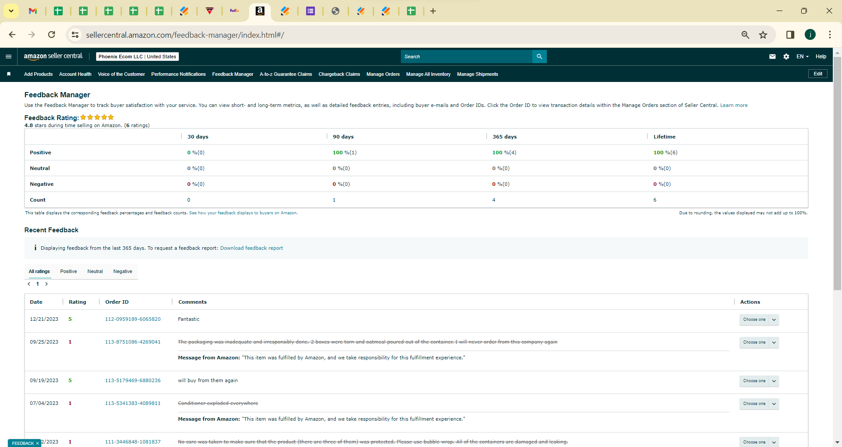The width and height of the screenshot is (842, 447).
Task: Open Performance Notifications
Action: [x=178, y=74]
